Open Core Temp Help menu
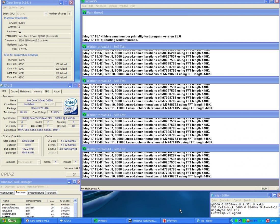This screenshot has width=280, height=224. pos(22,7)
